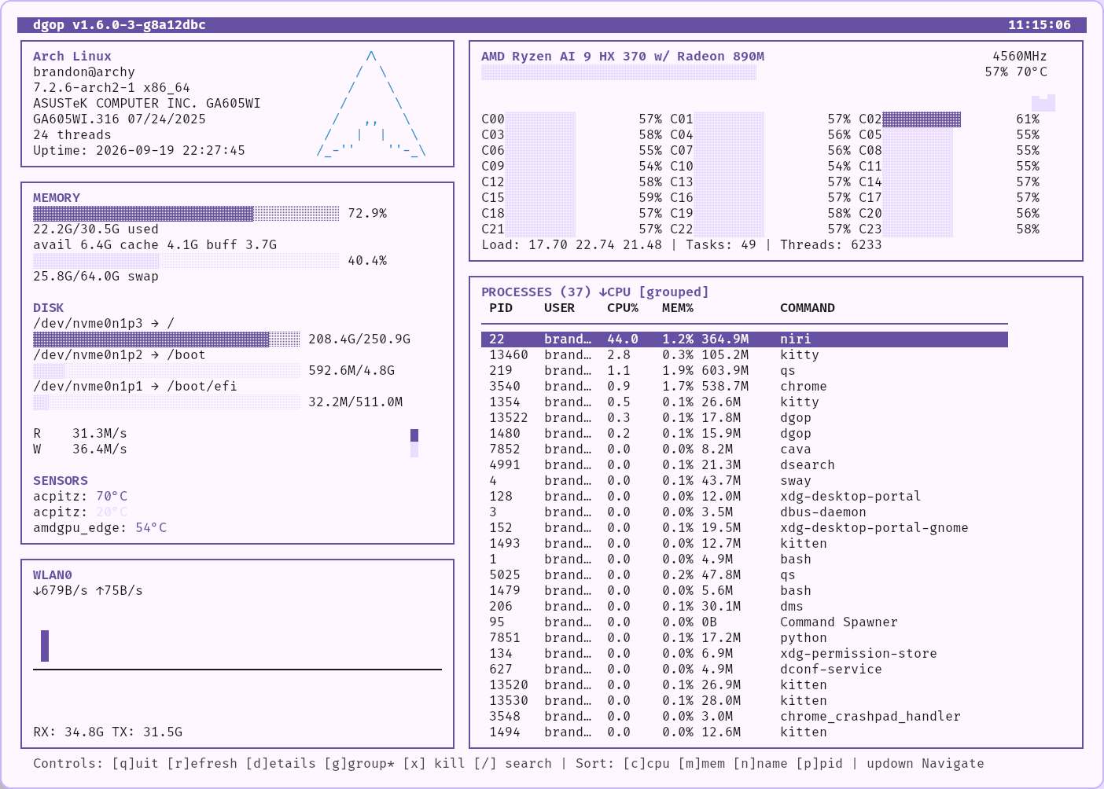Click the Uptime line in system info
The width and height of the screenshot is (1104, 789).
pyautogui.click(x=139, y=151)
